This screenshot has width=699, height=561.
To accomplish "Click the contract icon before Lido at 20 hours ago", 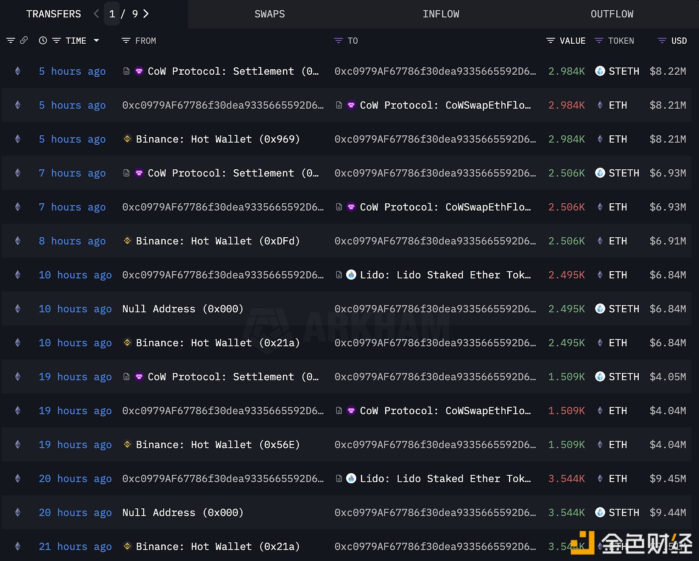I will (339, 479).
